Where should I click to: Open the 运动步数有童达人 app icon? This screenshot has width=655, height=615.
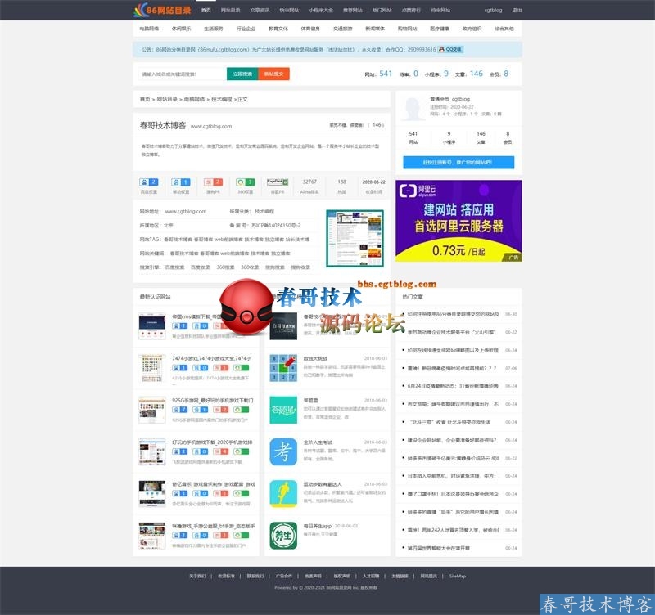pyautogui.click(x=283, y=494)
